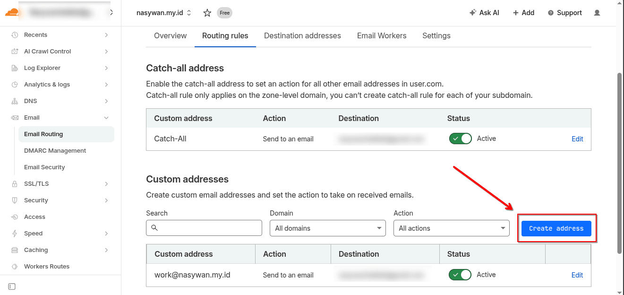Open the Email Workers tab
Screen dimensions: 624x295
point(381,35)
